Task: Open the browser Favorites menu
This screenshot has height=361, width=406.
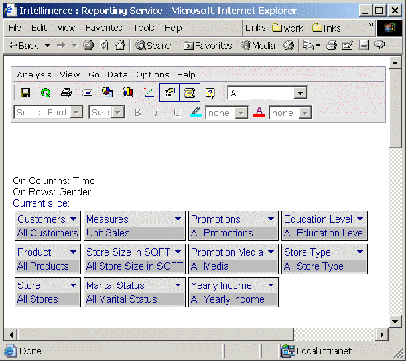Action: coord(104,28)
